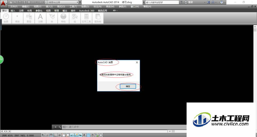The height and width of the screenshot is (137, 257).
Task: Click the Open file quick-access icon
Action: [x=15, y=2]
